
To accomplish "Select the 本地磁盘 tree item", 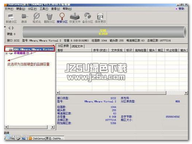I will pyautogui.click(x=23, y=53).
